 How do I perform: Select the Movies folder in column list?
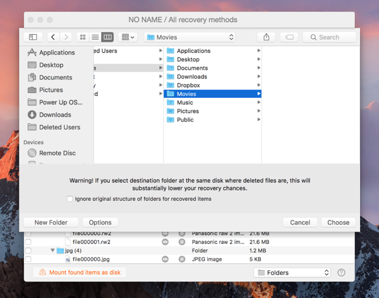[212, 94]
